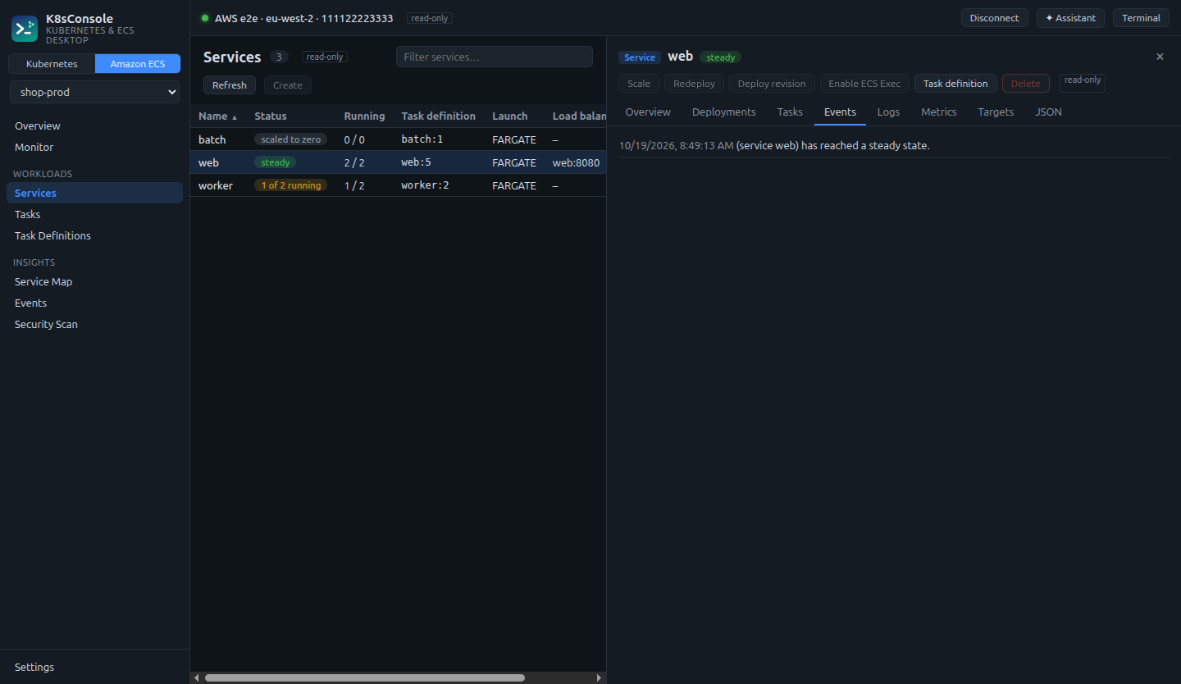Select the Events tab in service panel

(840, 112)
